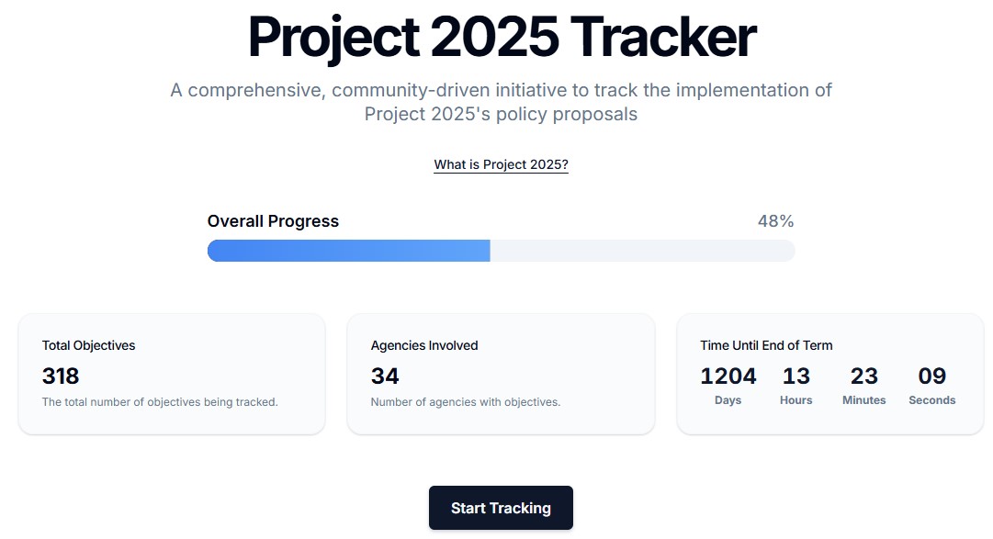Screen dimensions: 993x539
Task: Select the Project 2025 Tracker heading
Action: pos(502,37)
